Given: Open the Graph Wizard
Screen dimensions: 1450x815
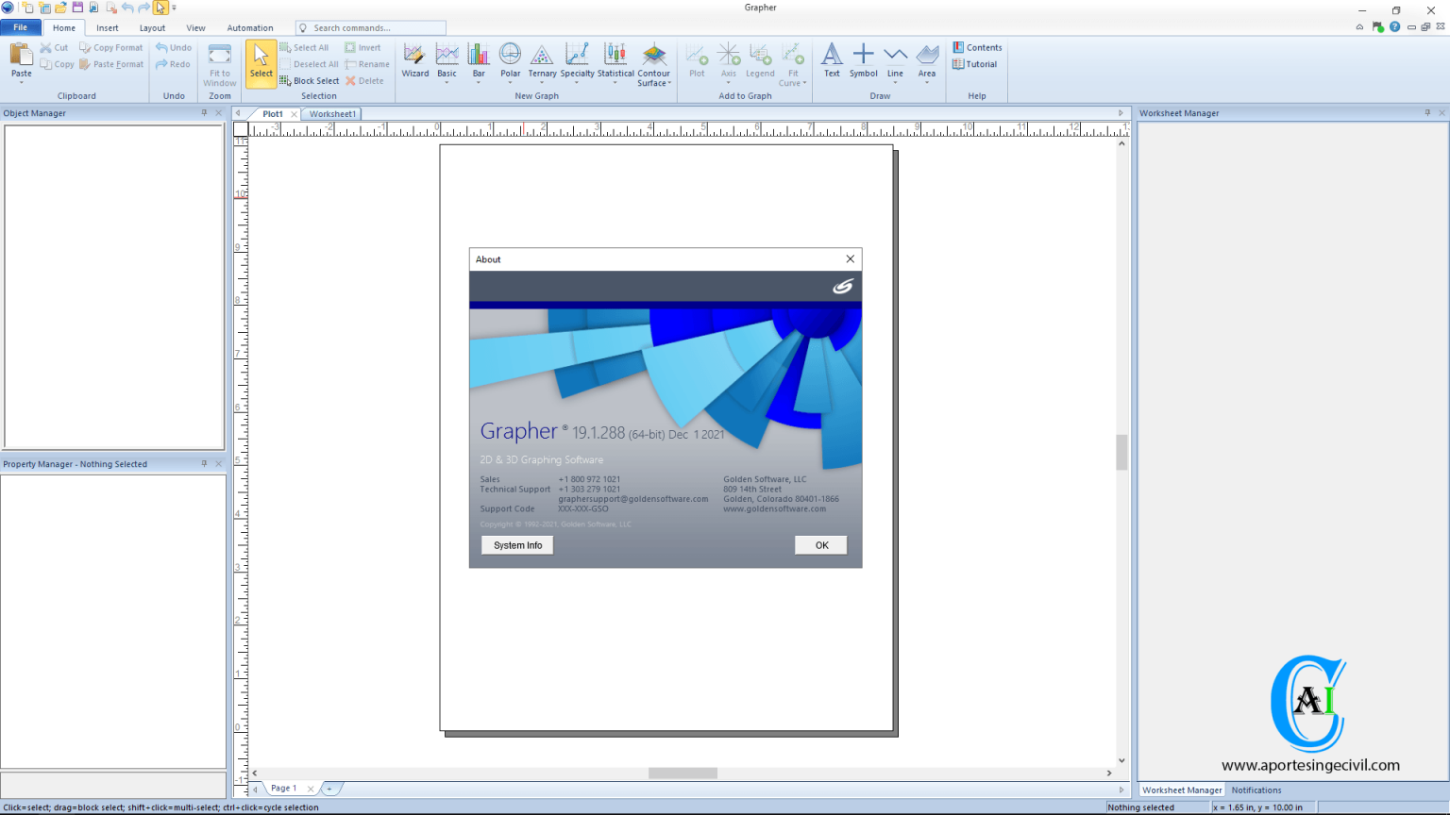Looking at the screenshot, I should click(x=414, y=61).
